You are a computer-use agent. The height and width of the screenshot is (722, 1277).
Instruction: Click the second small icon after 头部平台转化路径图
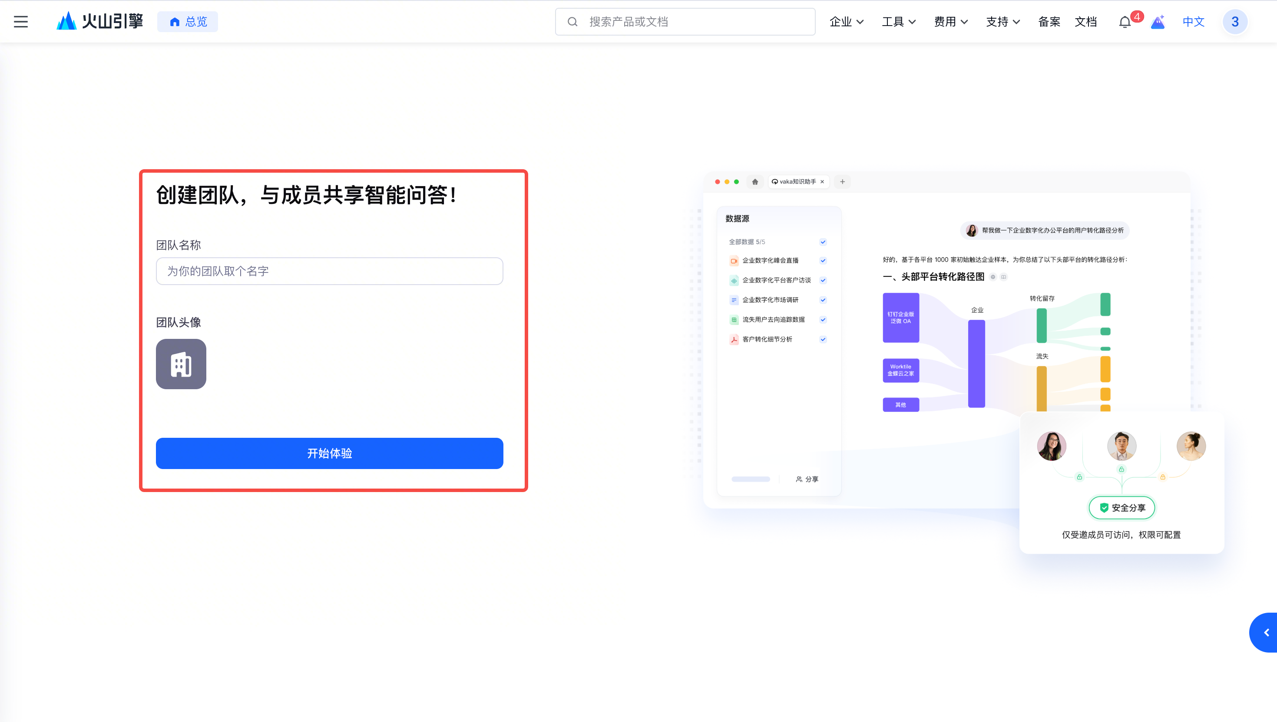[x=1003, y=277]
